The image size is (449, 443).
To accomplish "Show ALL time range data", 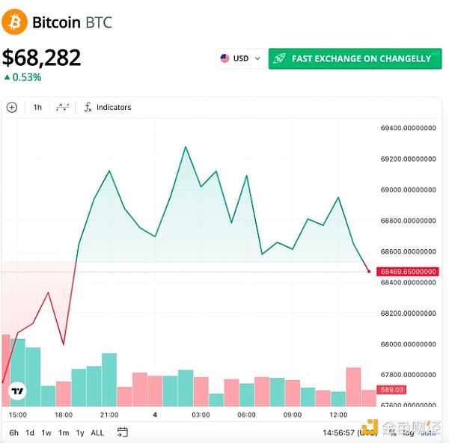I will pyautogui.click(x=97, y=433).
